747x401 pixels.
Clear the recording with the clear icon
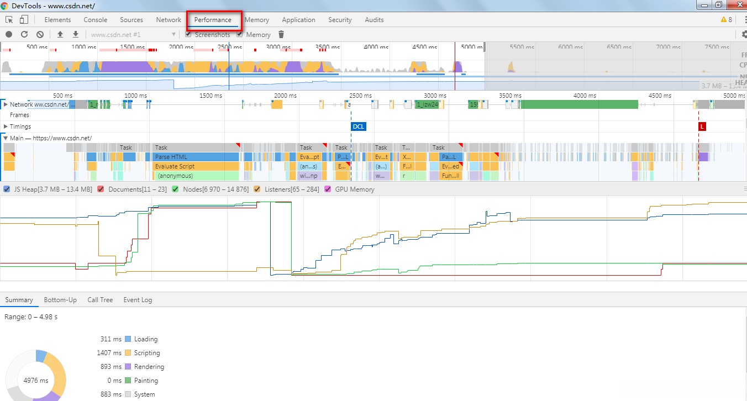tap(40, 34)
